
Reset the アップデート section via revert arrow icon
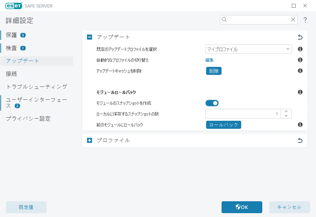[x=300, y=37]
